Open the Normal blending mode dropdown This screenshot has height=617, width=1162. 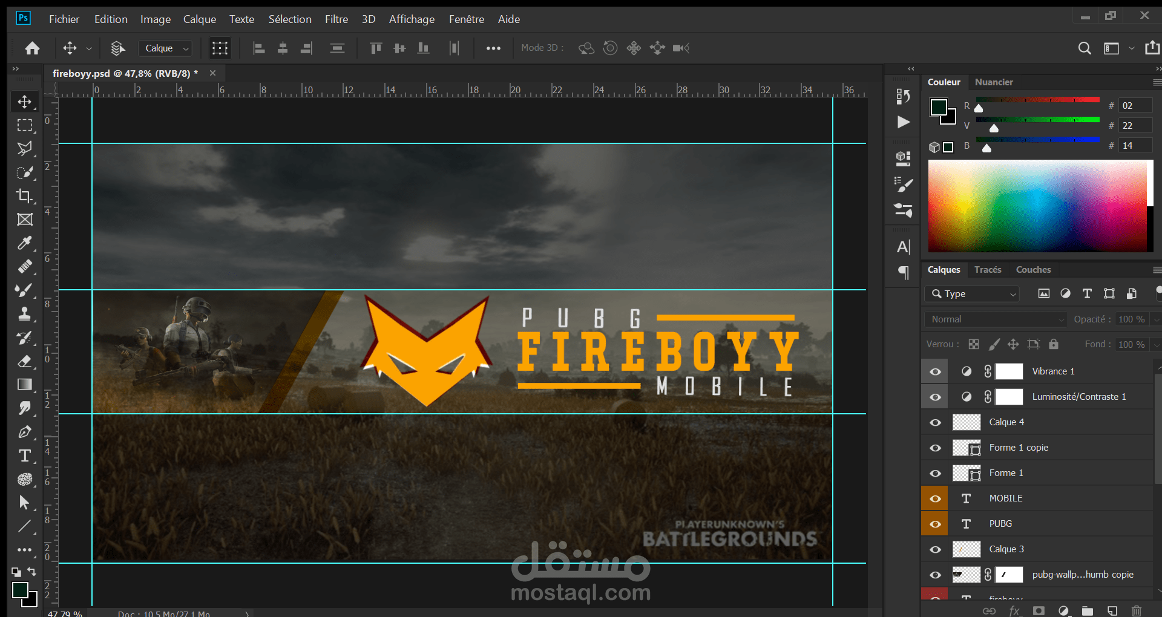pyautogui.click(x=996, y=319)
